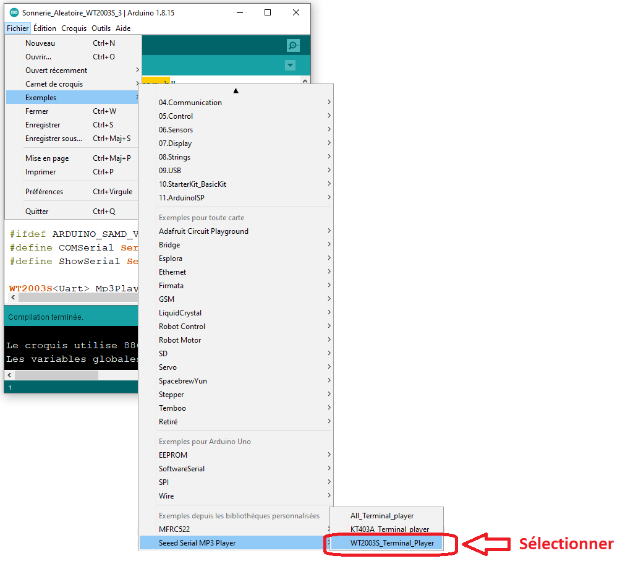The image size is (633, 574).
Task: Open the SoftwareSerial examples entry
Action: coord(245,469)
